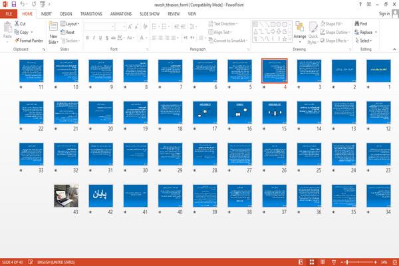Click the zoom in plus button

click(x=375, y=262)
